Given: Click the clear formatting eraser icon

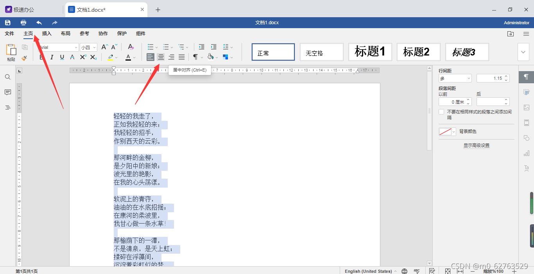Looking at the screenshot, I should pos(131,47).
